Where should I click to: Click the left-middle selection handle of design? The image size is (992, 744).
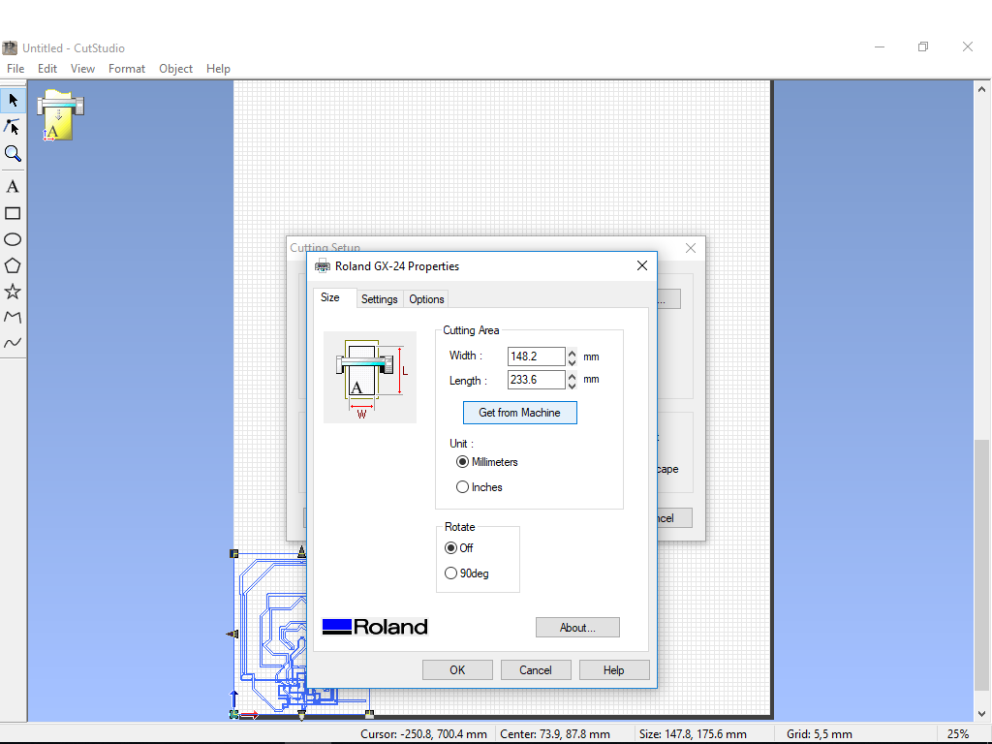click(232, 634)
